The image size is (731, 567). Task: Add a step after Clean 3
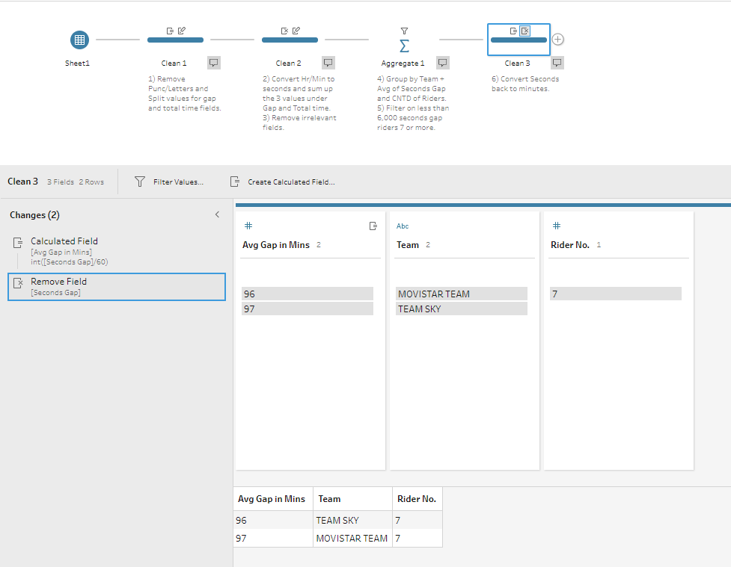(x=557, y=40)
